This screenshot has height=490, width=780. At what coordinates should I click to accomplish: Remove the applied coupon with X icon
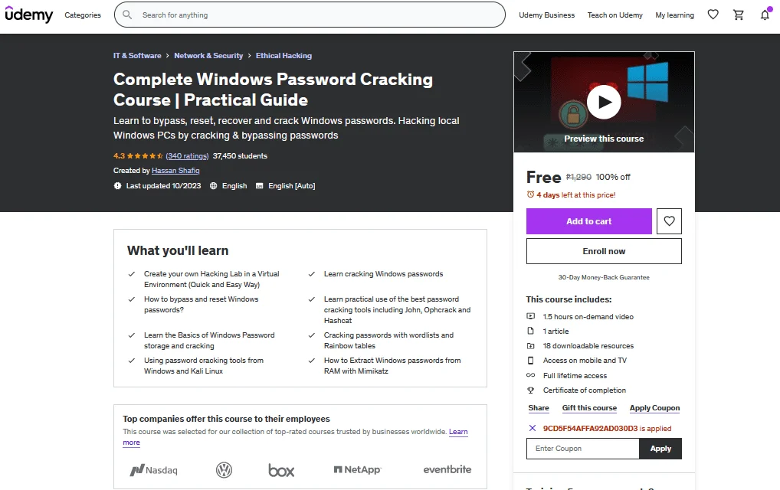[x=533, y=428]
